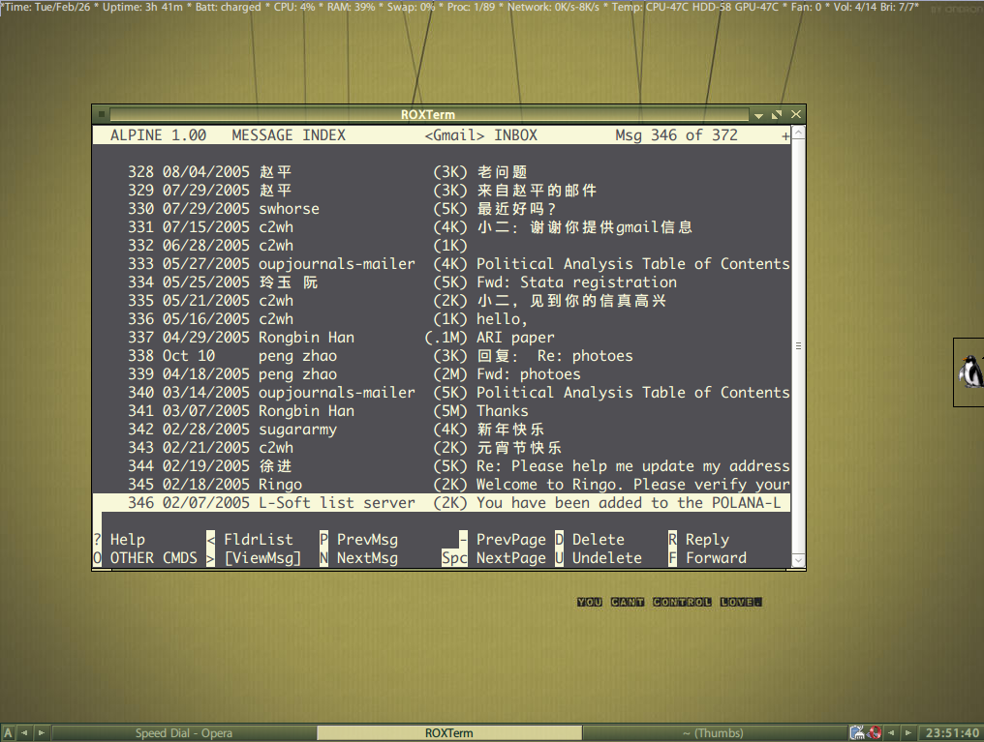This screenshot has height=742, width=984.
Task: Select message 342 from sugararmy
Action: 442,430
